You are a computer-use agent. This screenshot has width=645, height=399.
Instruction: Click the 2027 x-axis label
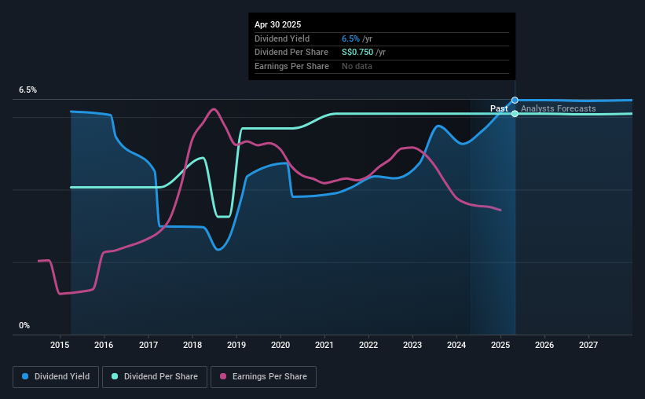pyautogui.click(x=588, y=345)
